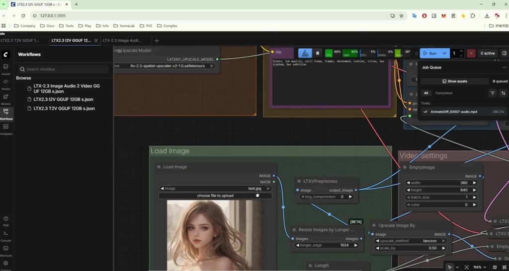Open the Console icon in sidebar

tap(6, 234)
